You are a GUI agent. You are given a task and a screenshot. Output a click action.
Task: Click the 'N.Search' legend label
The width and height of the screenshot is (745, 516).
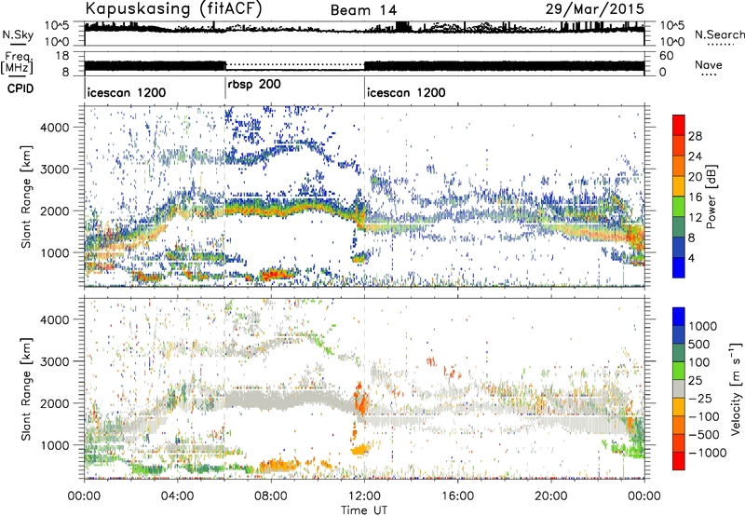pos(719,34)
